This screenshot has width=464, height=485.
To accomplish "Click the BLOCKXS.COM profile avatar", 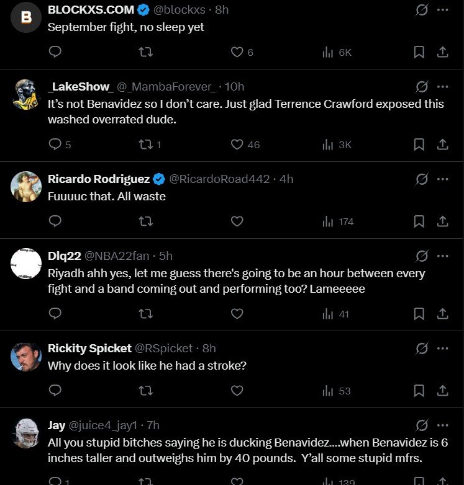I will pos(26,17).
